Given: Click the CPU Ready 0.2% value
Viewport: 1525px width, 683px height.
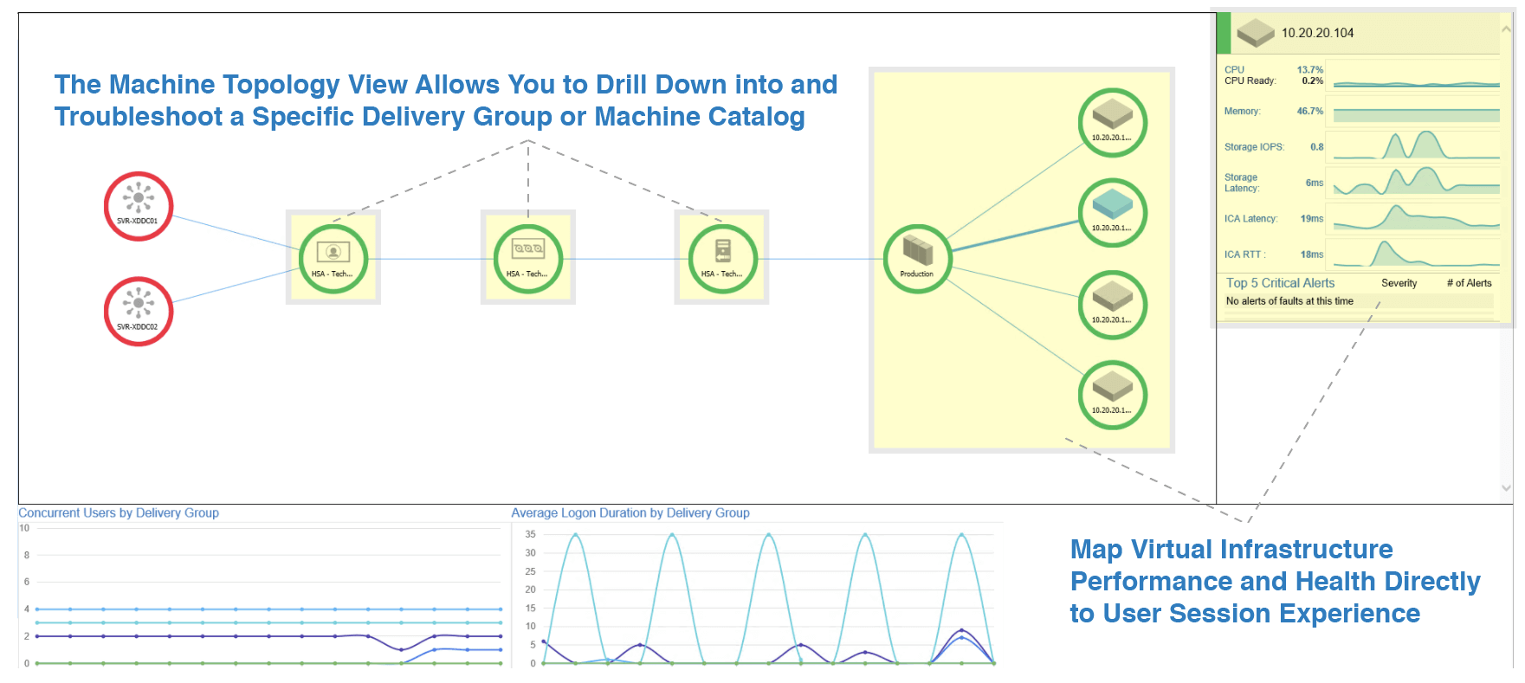Looking at the screenshot, I should pyautogui.click(x=1312, y=81).
